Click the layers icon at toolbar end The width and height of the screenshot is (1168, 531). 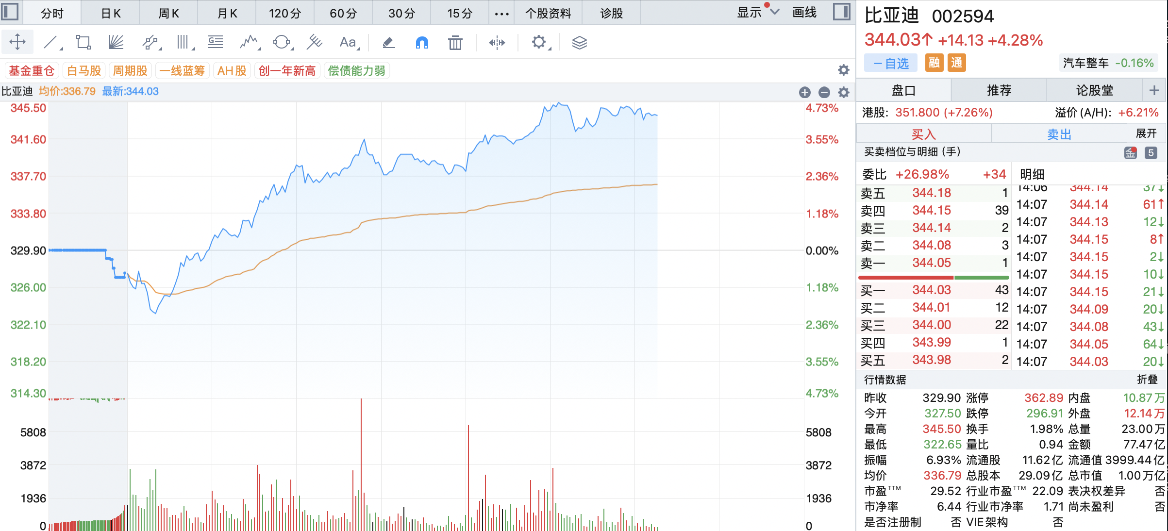click(579, 43)
